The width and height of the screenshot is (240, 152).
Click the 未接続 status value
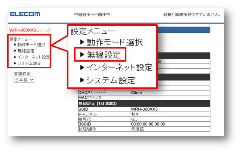[x=170, y=129]
